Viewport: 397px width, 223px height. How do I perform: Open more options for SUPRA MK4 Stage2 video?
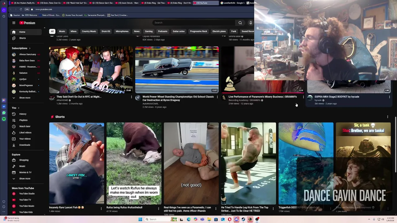[389, 97]
